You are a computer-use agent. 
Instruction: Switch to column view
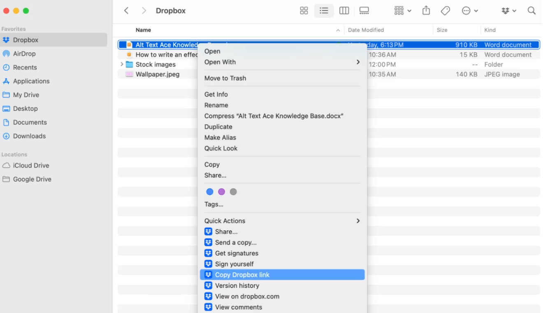(x=344, y=10)
